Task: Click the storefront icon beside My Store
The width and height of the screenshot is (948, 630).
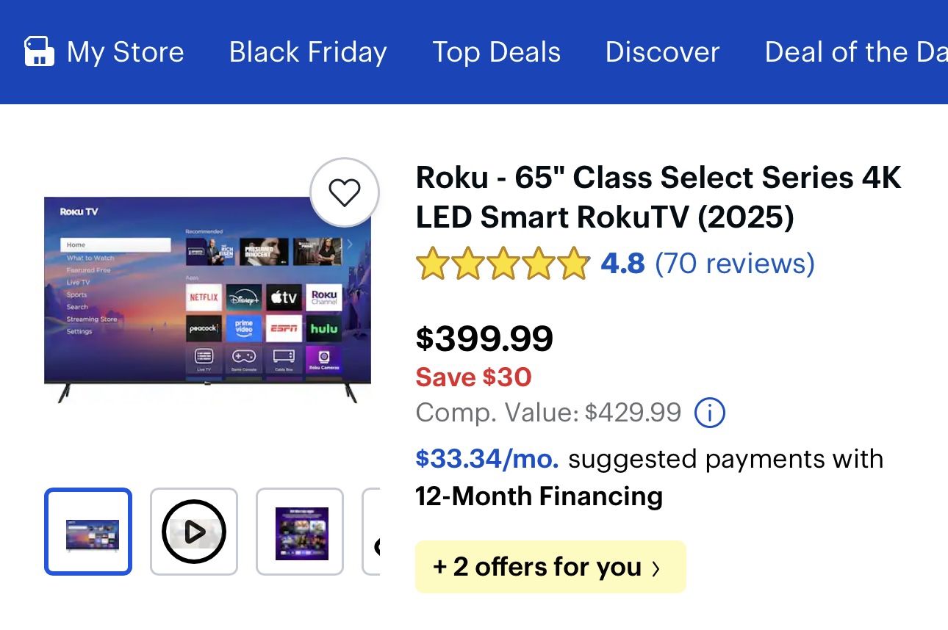Action: click(39, 51)
